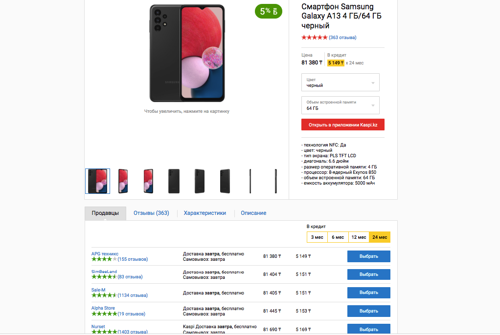
Task: Select the first front-and-back phone thumbnail
Action: point(98,181)
